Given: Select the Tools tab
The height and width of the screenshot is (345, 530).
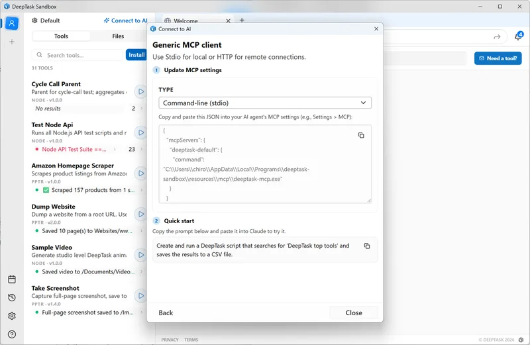Looking at the screenshot, I should point(61,36).
